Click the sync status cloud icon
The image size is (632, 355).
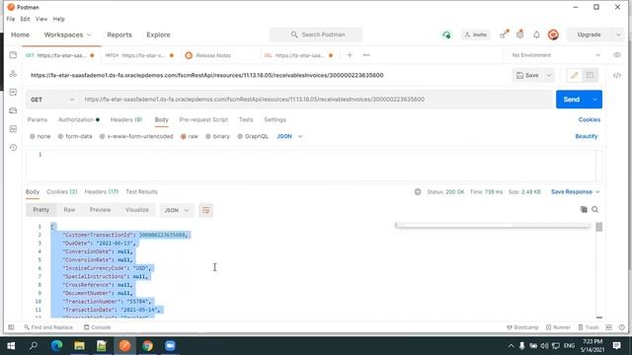[x=446, y=35]
